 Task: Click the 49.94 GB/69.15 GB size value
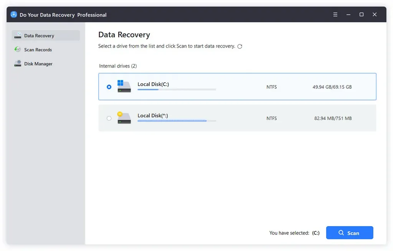[332, 87]
